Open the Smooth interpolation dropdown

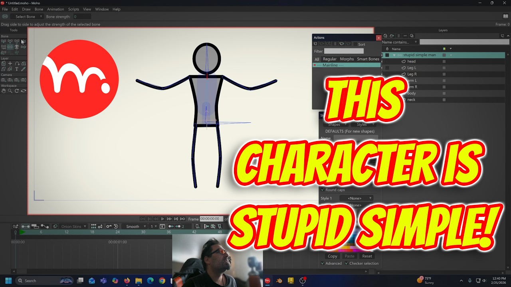point(135,226)
